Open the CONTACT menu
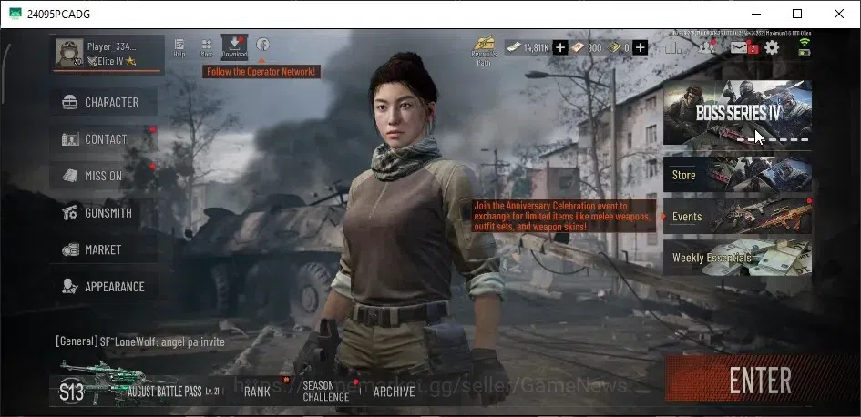Viewport: 861px width, 417px height. (104, 139)
